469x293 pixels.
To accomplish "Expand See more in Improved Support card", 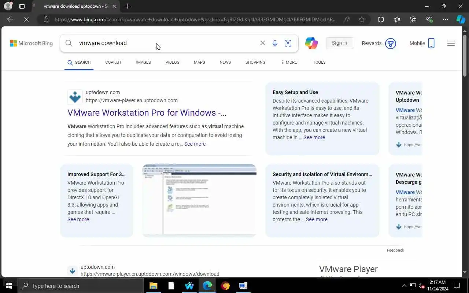I will point(78,219).
